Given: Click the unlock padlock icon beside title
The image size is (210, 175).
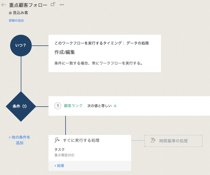Looking at the screenshot, I should coord(53,4).
